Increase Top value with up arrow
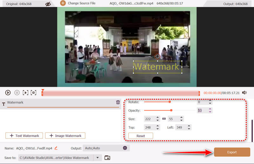Screen dimensions: 254x164 pos(157,126)
